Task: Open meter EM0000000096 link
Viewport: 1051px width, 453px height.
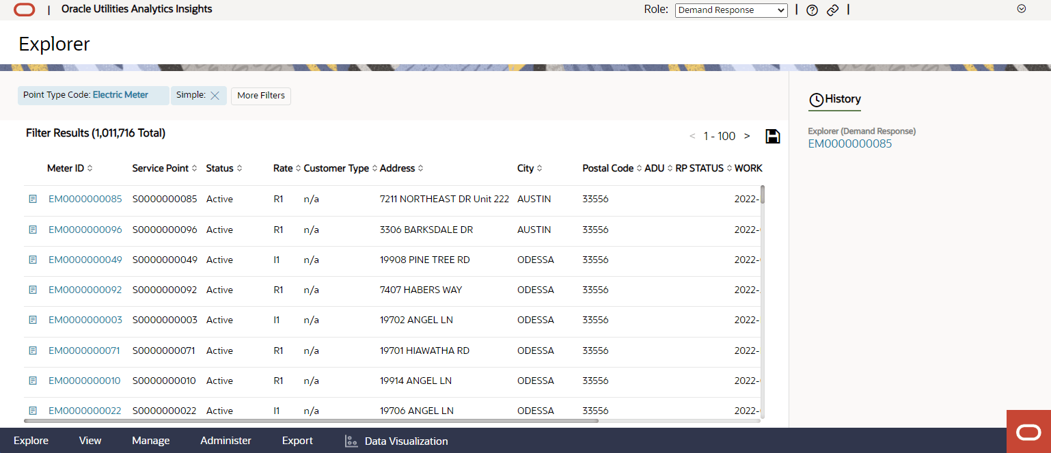Action: 85,230
